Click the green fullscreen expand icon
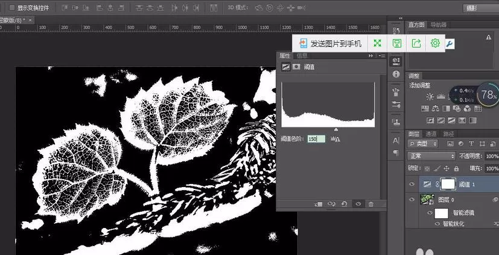This screenshot has width=499, height=255. 378,43
